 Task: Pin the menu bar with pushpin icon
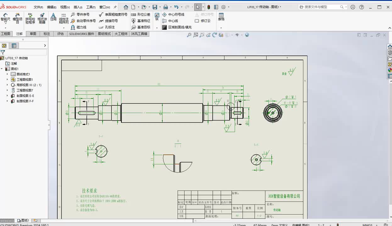coord(115,7)
